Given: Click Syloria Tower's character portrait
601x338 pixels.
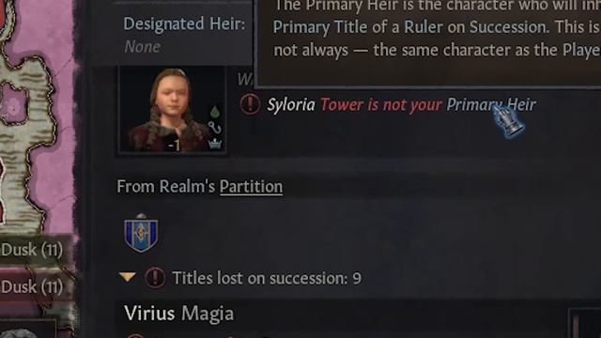Looking at the screenshot, I should [x=172, y=110].
